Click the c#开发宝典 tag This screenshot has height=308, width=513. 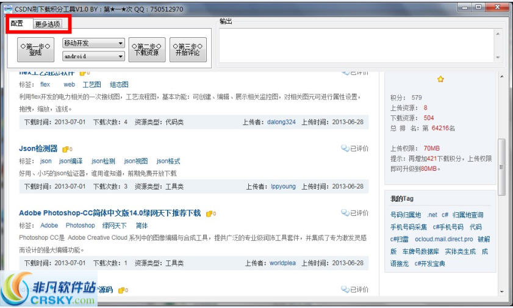pyautogui.click(x=429, y=263)
